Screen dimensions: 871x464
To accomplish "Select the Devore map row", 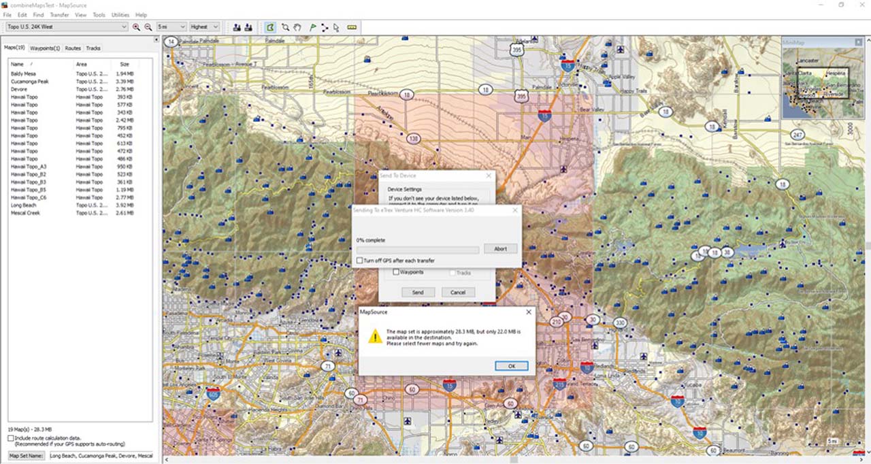I will 71,89.
